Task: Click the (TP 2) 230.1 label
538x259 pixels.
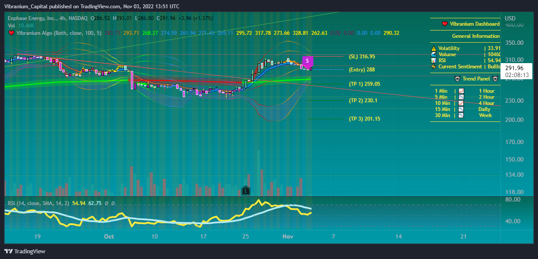Action: 363,101
